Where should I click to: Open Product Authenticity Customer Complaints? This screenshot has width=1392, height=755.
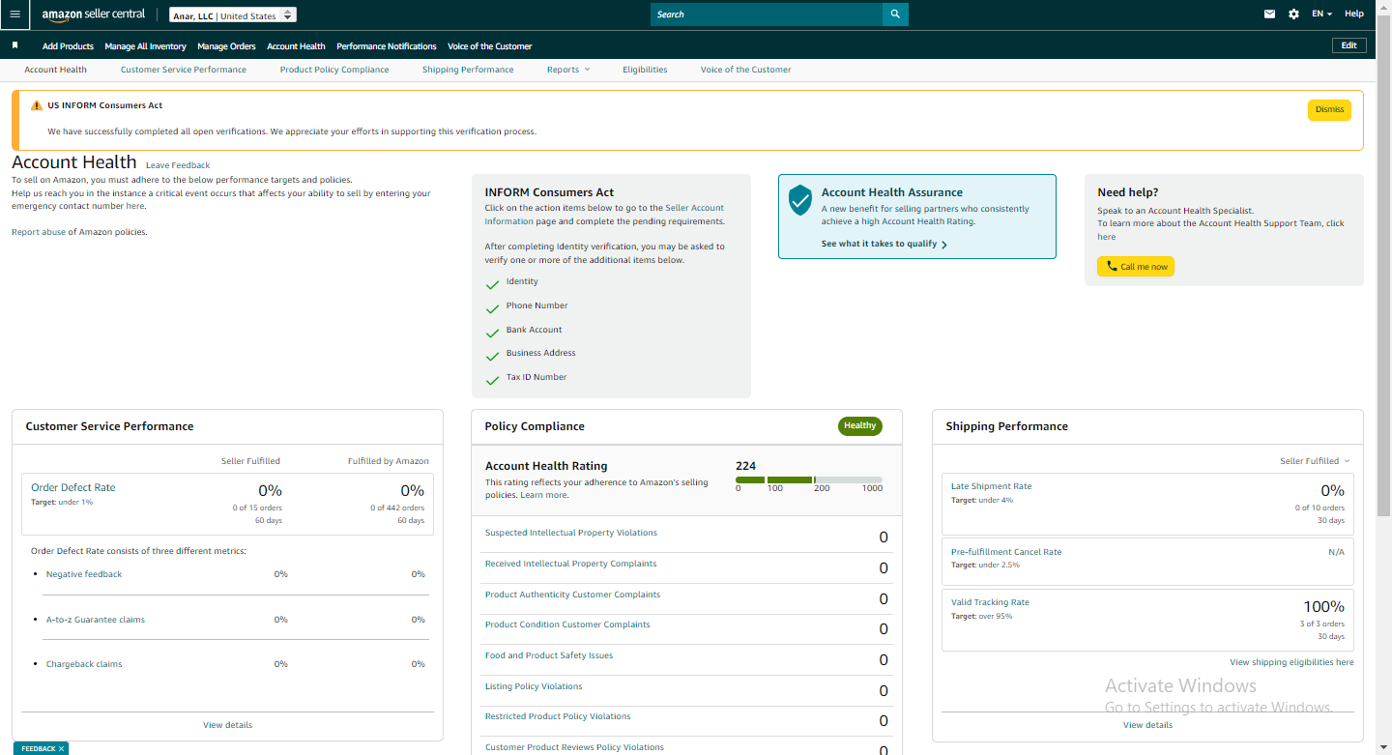[572, 595]
